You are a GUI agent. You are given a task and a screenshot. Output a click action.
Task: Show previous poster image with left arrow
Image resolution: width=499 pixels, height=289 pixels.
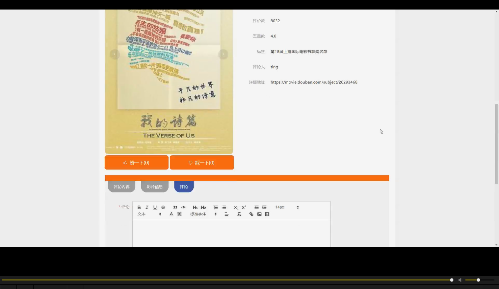click(x=115, y=54)
